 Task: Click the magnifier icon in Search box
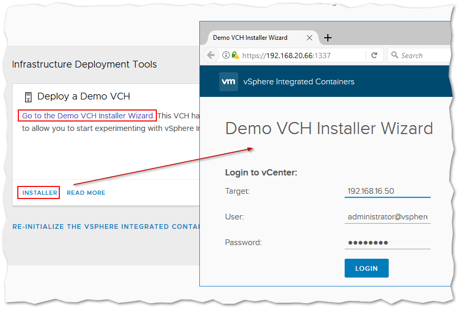tap(394, 55)
